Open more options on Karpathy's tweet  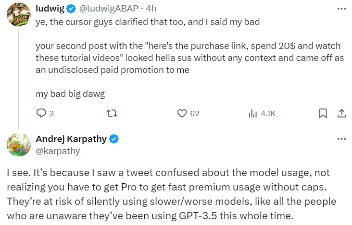[341, 139]
